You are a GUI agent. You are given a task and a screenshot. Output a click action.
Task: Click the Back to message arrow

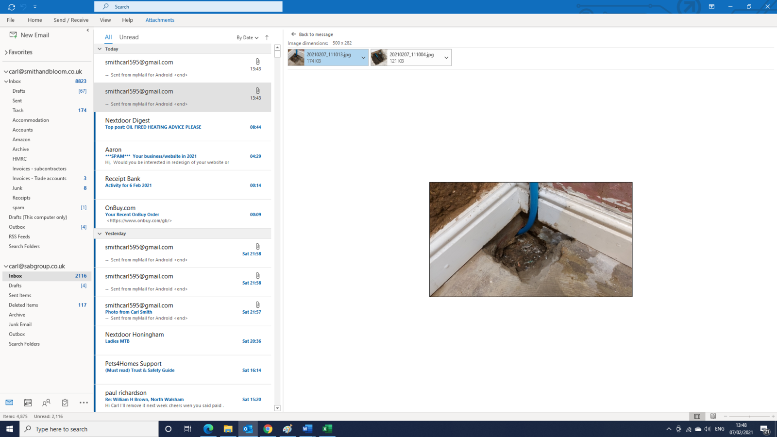pyautogui.click(x=293, y=34)
